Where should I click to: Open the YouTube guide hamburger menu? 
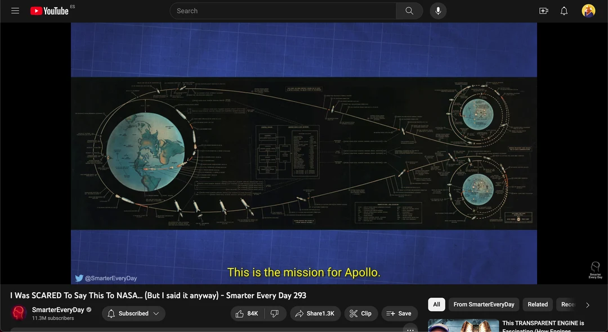[15, 10]
